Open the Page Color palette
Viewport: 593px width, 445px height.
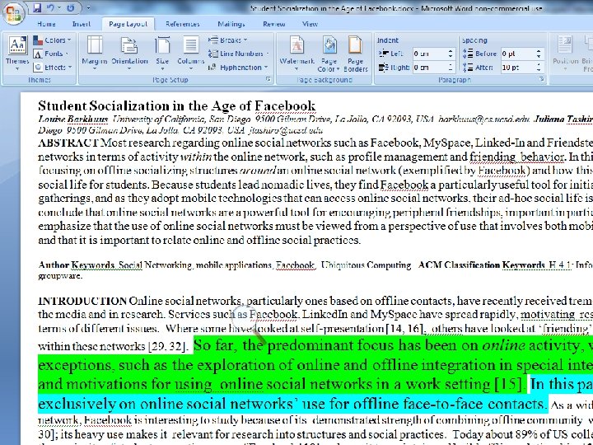click(329, 54)
